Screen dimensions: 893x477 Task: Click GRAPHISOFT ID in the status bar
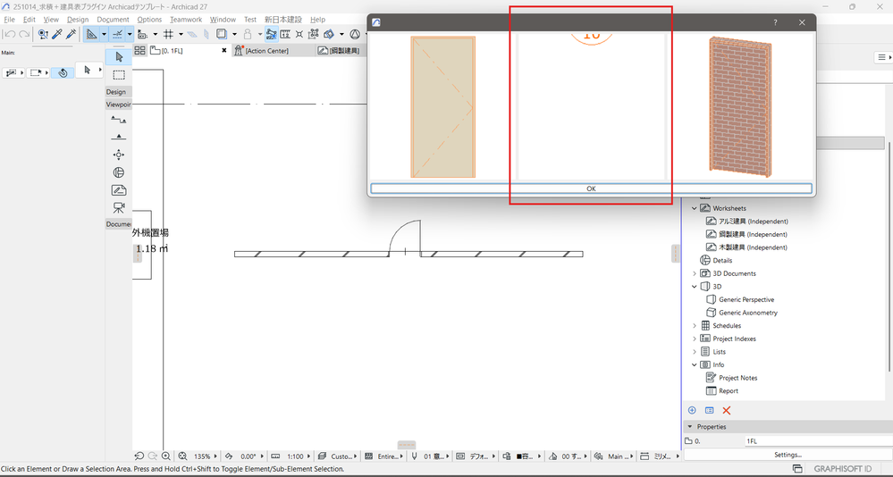(x=842, y=469)
